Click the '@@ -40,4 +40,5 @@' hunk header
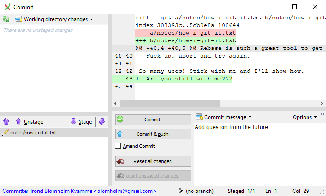This screenshot has height=196, width=326. click(229, 48)
